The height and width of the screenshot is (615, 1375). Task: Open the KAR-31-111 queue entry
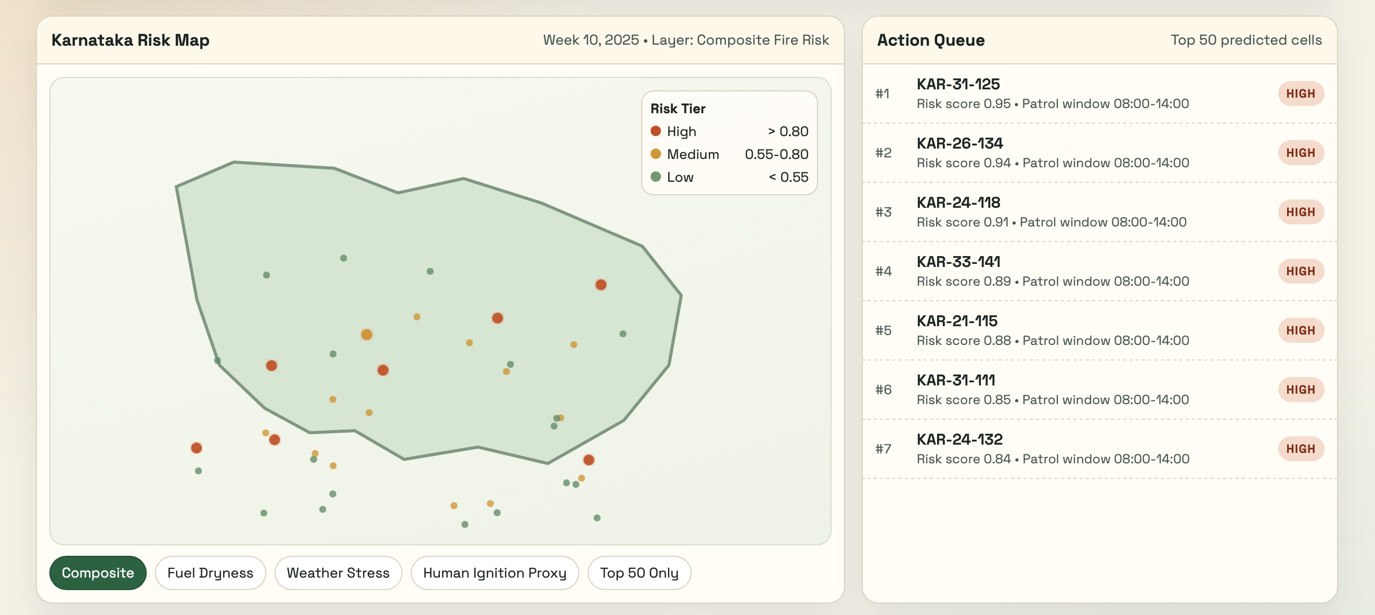(x=955, y=380)
